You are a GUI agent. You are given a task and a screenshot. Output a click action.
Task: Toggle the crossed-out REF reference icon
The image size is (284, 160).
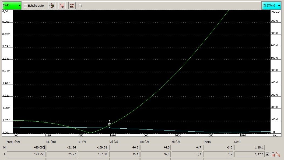(62, 6)
